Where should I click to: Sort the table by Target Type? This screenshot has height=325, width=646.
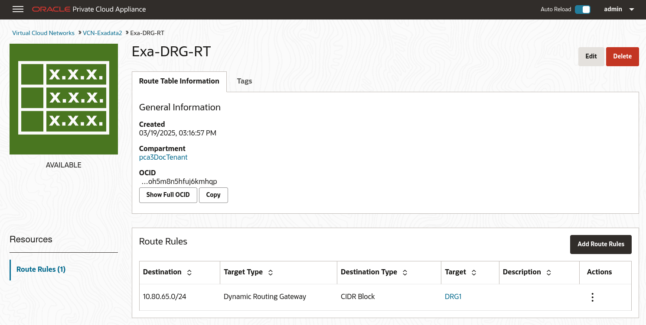pyautogui.click(x=270, y=272)
